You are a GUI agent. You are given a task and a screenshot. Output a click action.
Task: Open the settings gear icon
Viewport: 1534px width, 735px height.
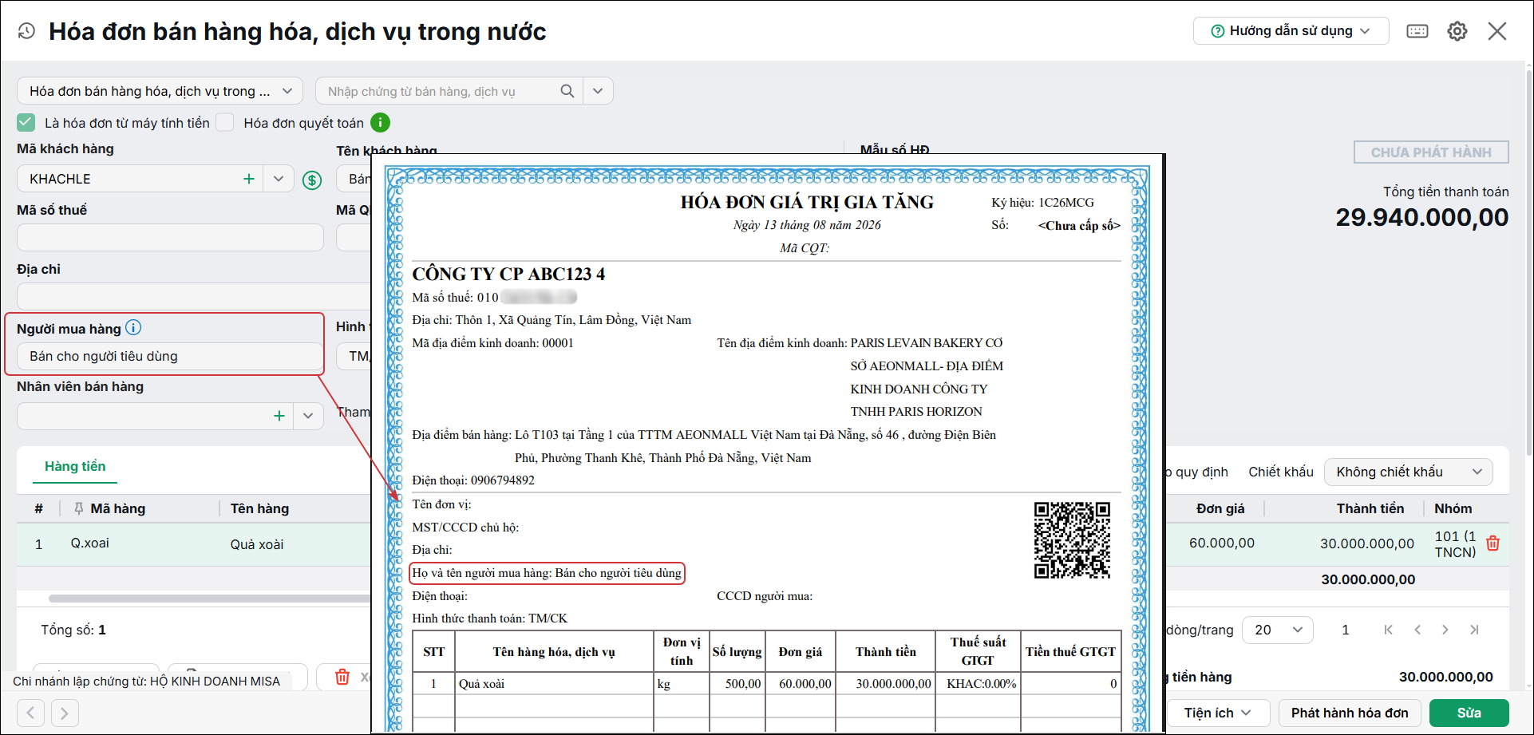click(x=1457, y=31)
